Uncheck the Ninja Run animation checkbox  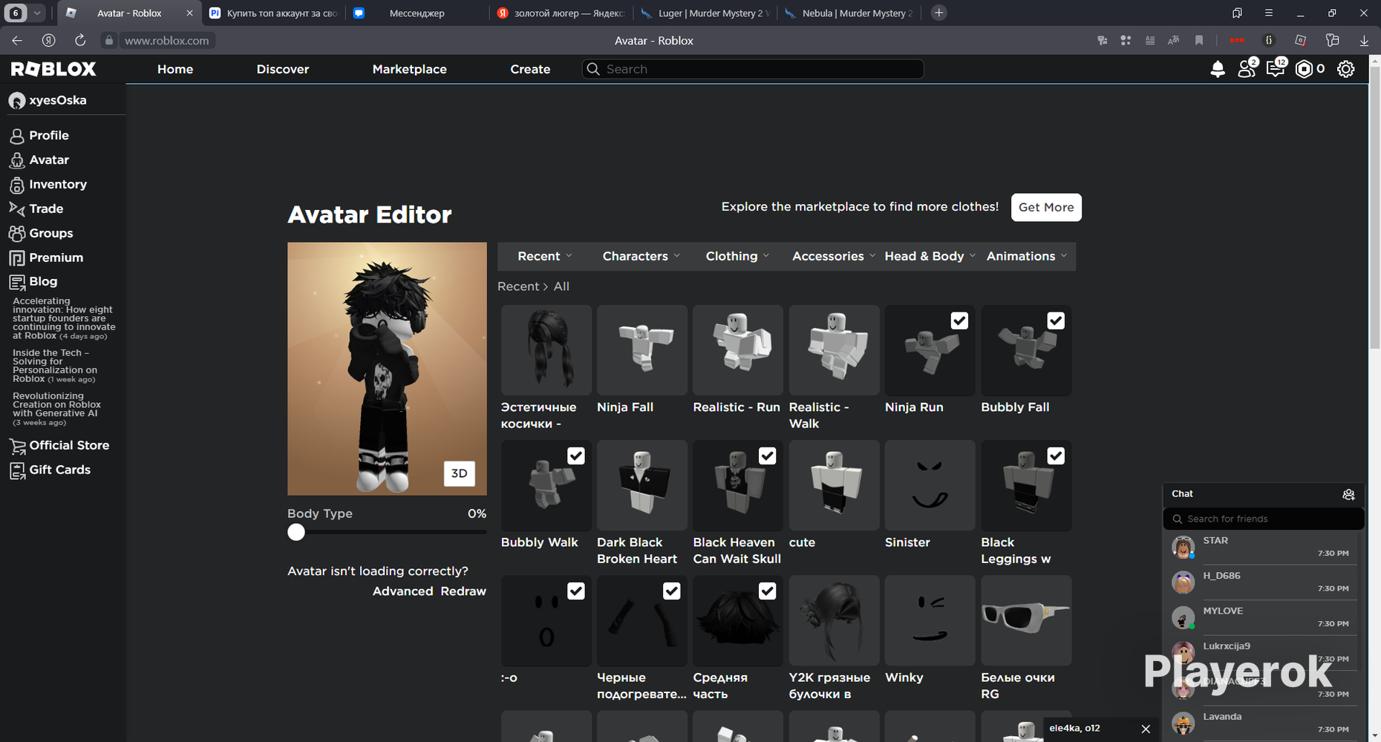point(959,321)
